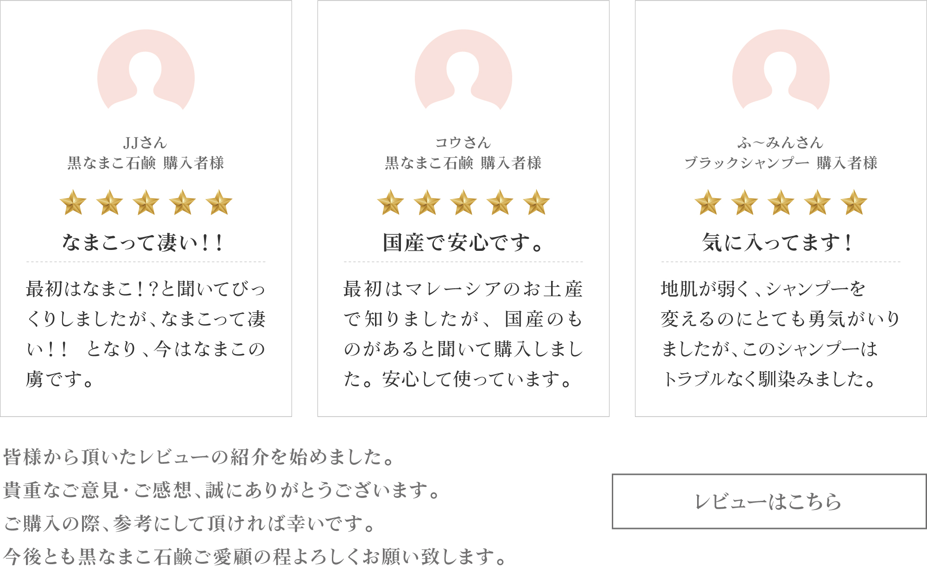The height and width of the screenshot is (579, 927).
Task: Click the コウさん reviewer name
Action: pos(463,143)
